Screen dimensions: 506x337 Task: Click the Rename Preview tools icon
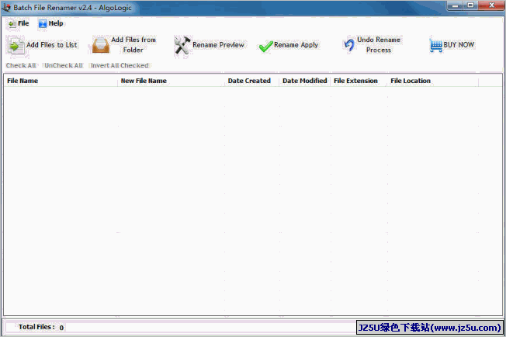(182, 45)
